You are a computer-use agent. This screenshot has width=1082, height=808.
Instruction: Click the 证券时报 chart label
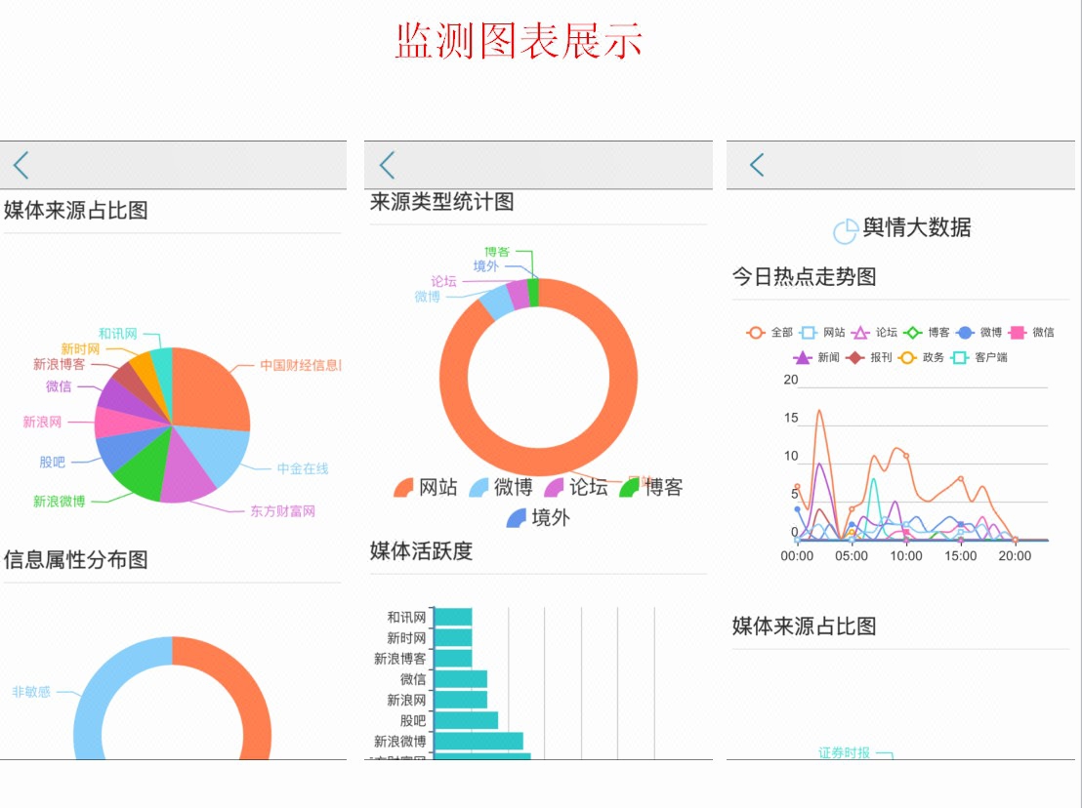pos(844,752)
